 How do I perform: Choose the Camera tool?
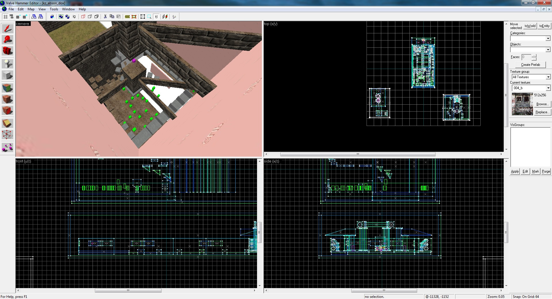[8, 51]
